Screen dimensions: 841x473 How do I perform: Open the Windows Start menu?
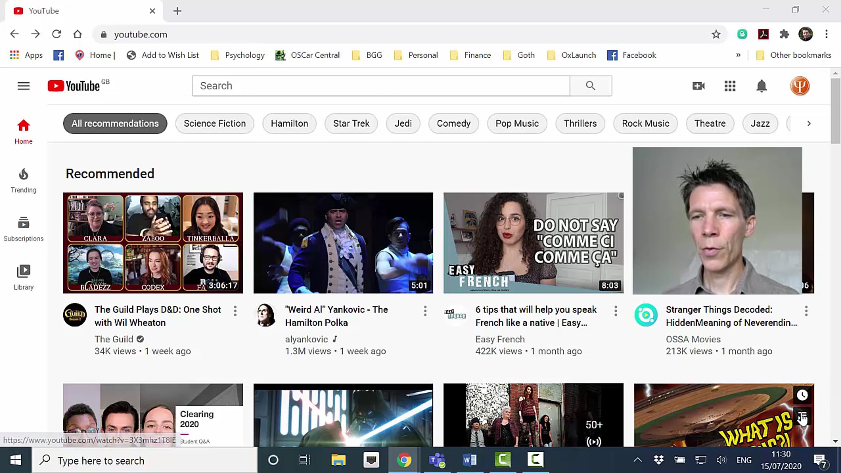(x=15, y=460)
